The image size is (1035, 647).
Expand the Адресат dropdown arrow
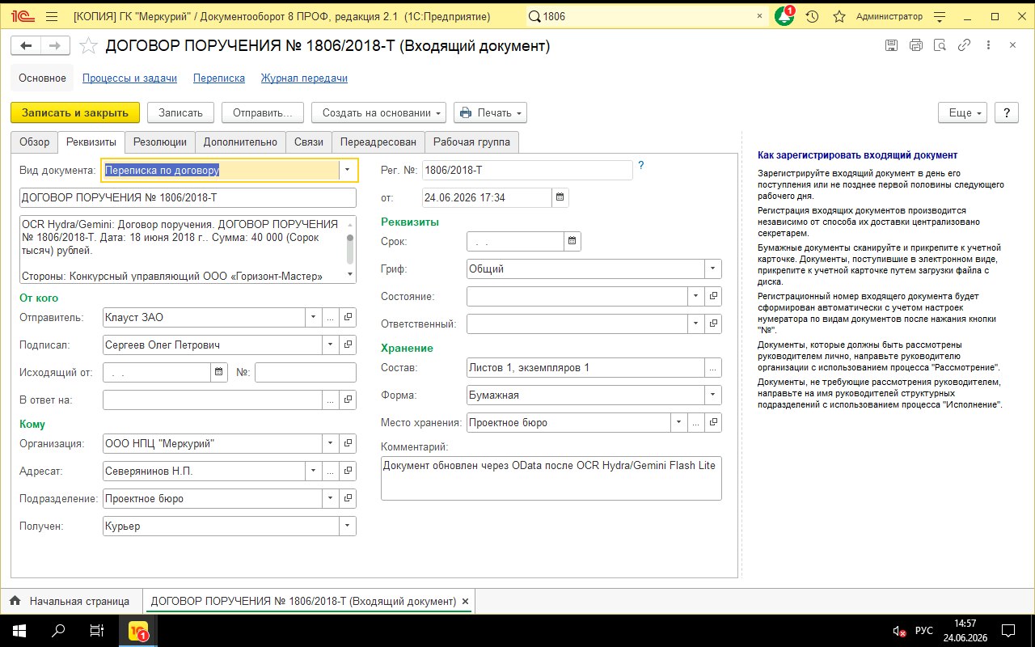point(314,471)
